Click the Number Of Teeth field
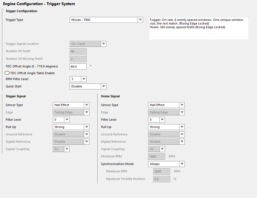Viewport: 257px width, 198px height. [78, 51]
